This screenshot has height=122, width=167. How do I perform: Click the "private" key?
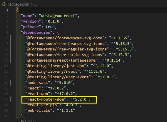click(31, 27)
